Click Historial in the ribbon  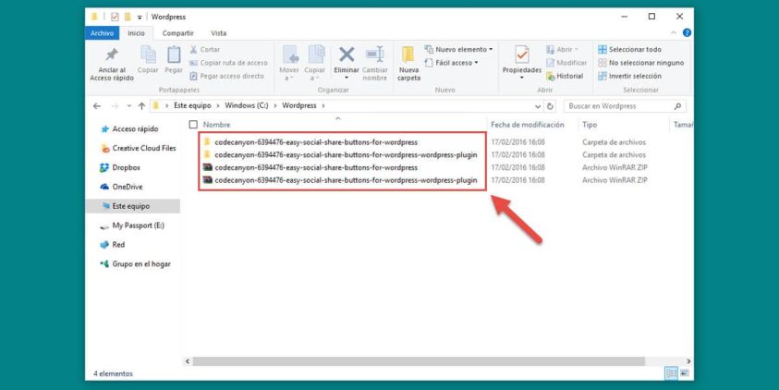click(565, 77)
